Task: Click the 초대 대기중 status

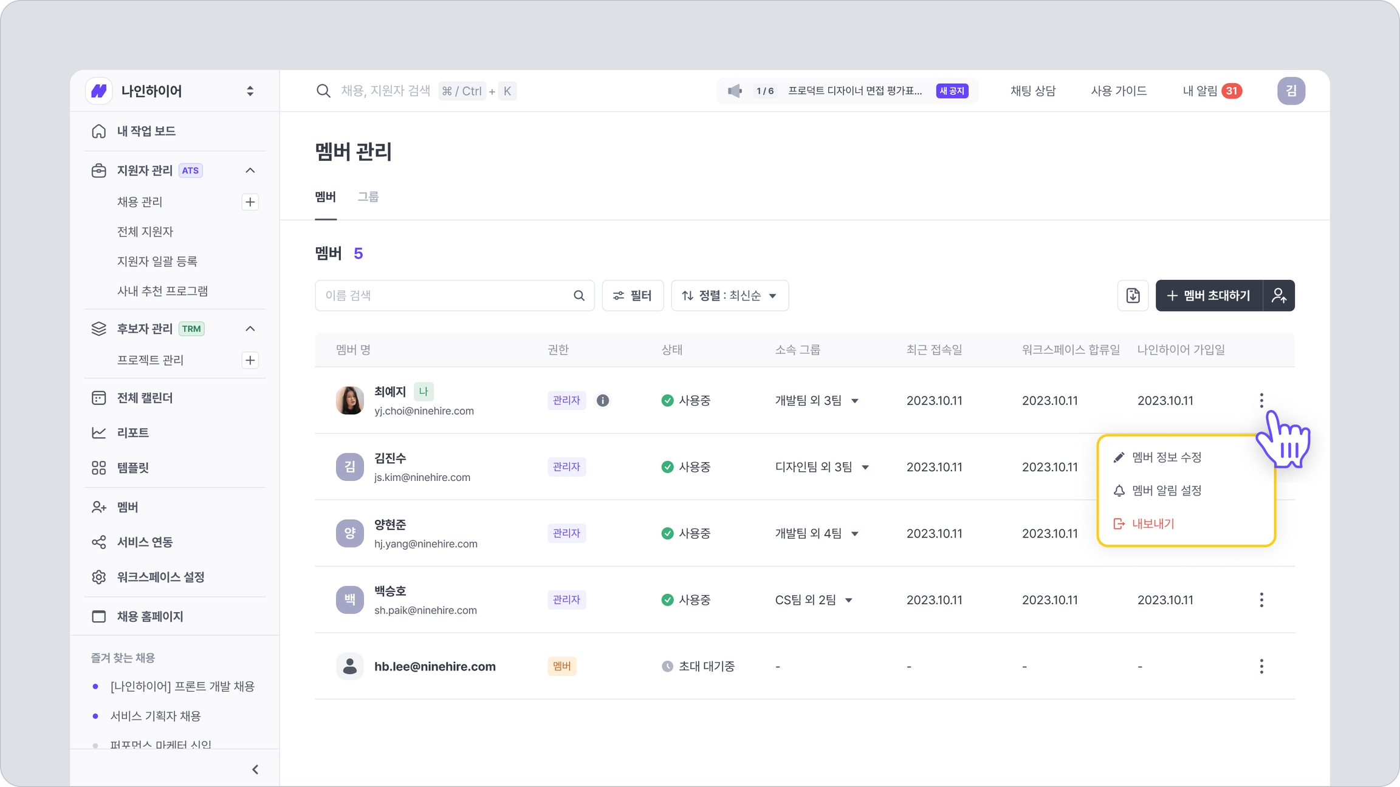Action: tap(698, 666)
